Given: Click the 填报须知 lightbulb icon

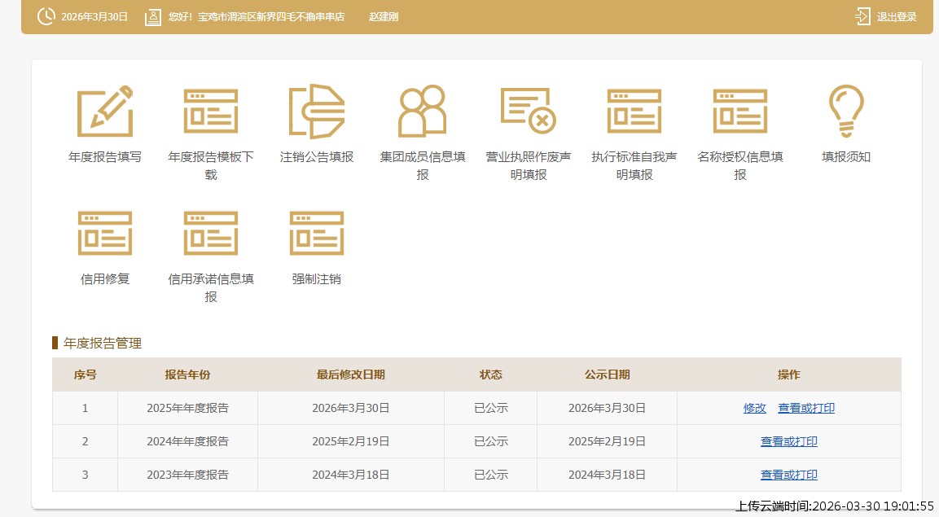Looking at the screenshot, I should 846,112.
